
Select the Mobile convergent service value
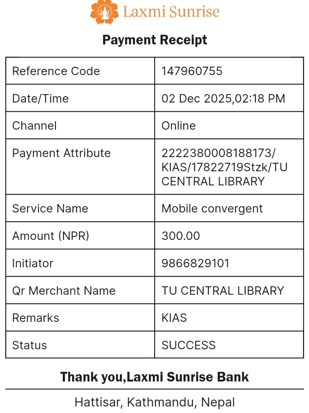click(x=212, y=209)
